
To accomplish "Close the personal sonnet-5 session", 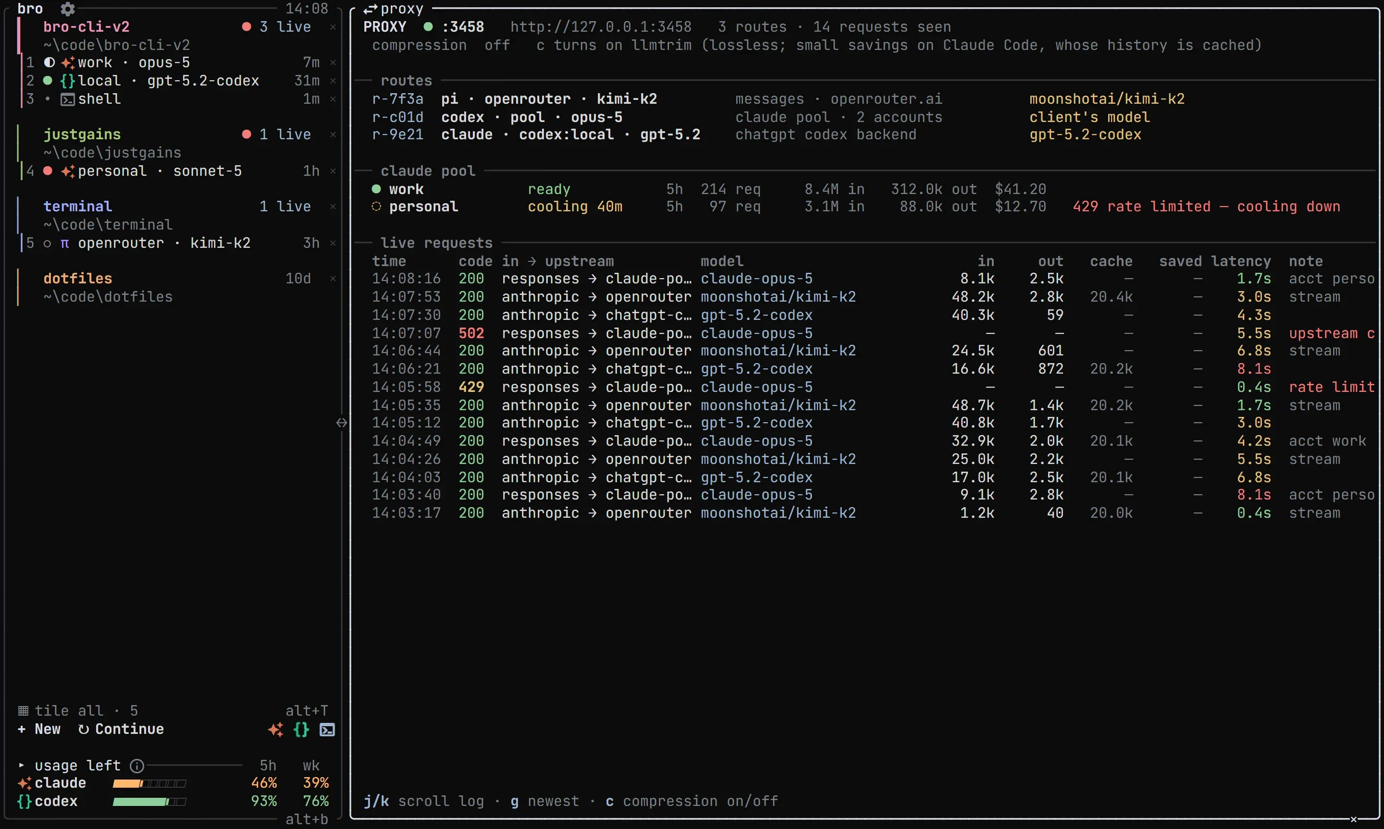I will (x=333, y=171).
